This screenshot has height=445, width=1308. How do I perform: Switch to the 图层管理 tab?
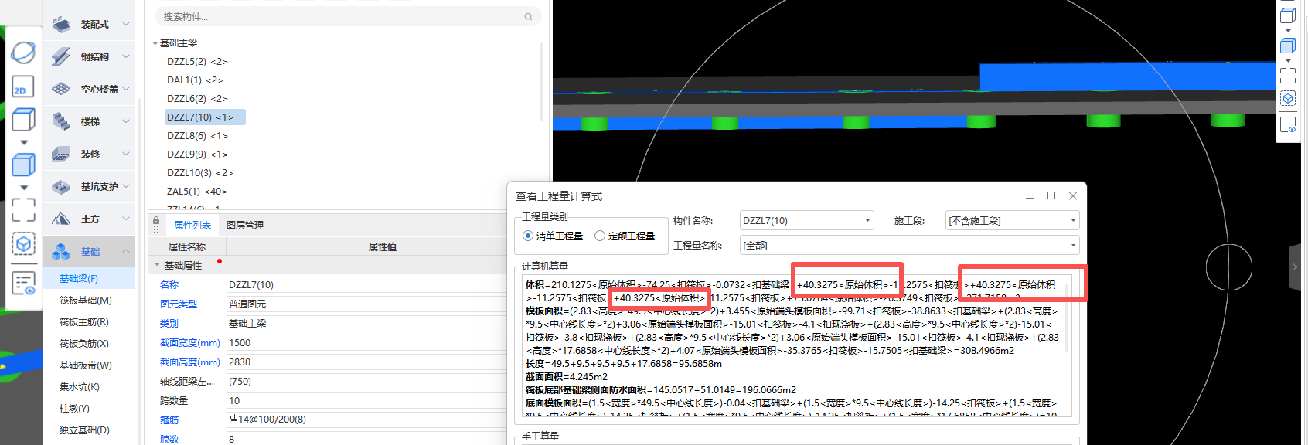coord(245,226)
